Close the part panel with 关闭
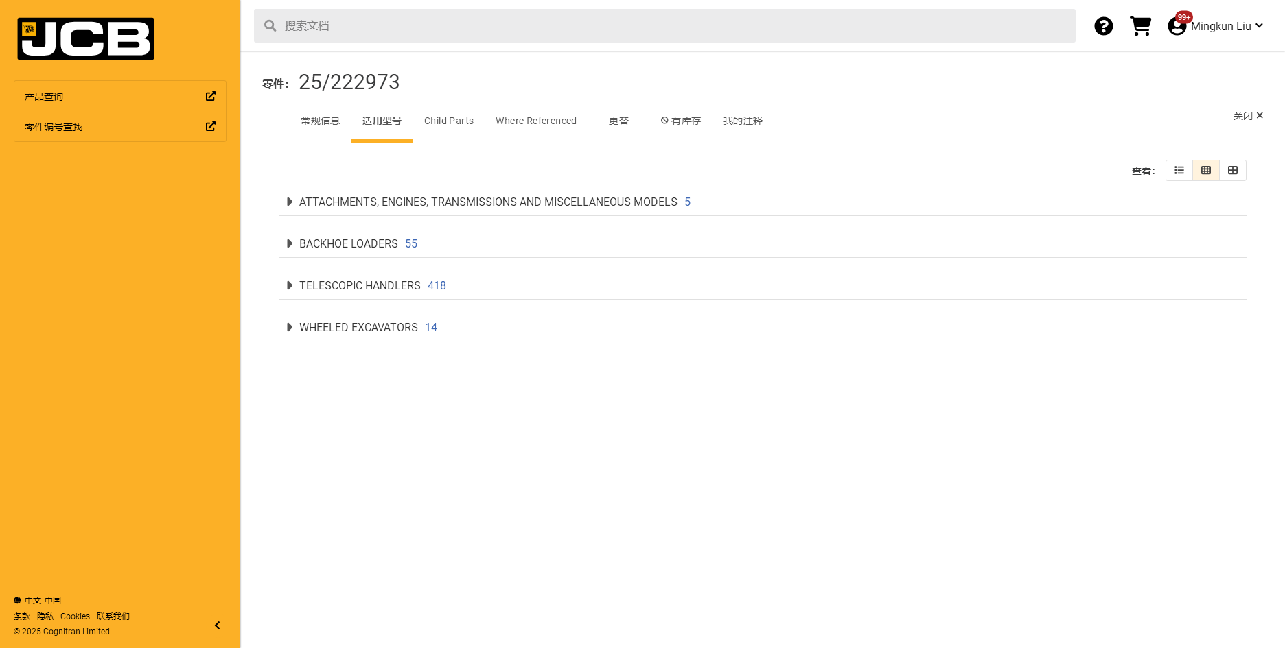Viewport: 1285px width, 648px height. (x=1248, y=116)
